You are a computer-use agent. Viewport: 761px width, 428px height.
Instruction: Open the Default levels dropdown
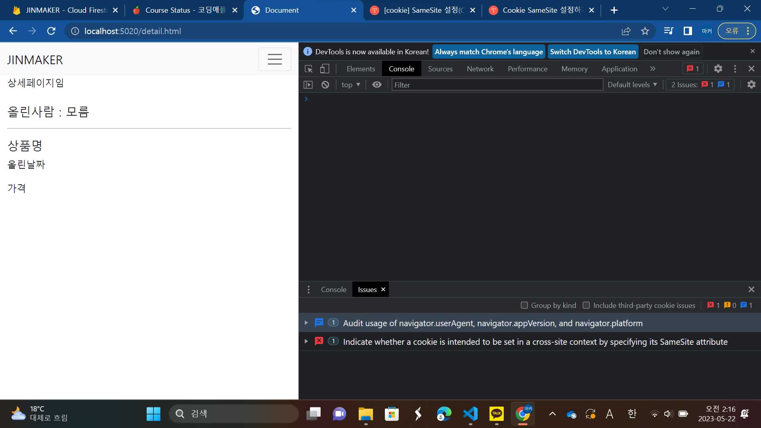pos(632,85)
